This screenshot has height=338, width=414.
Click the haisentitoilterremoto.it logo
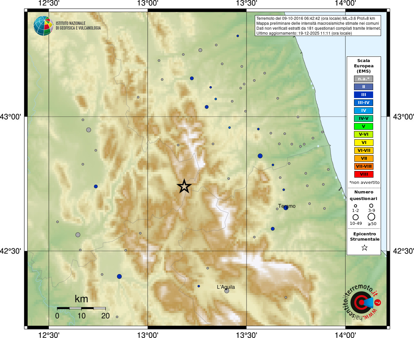tap(362, 302)
